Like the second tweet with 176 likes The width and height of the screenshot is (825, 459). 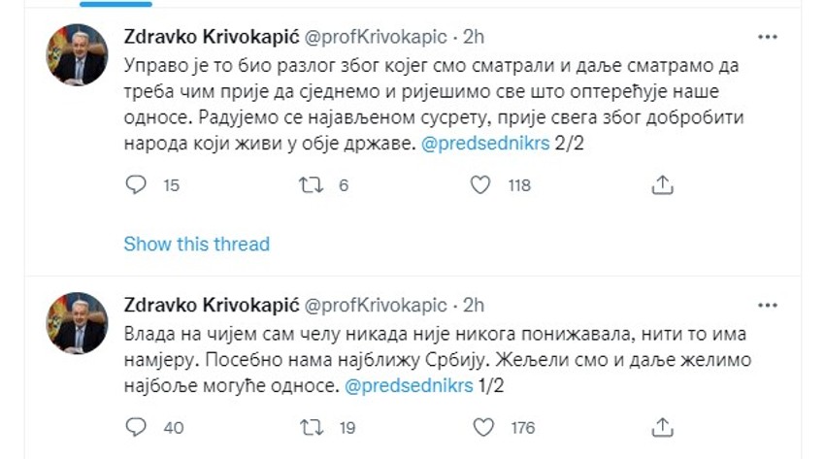pyautogui.click(x=480, y=427)
